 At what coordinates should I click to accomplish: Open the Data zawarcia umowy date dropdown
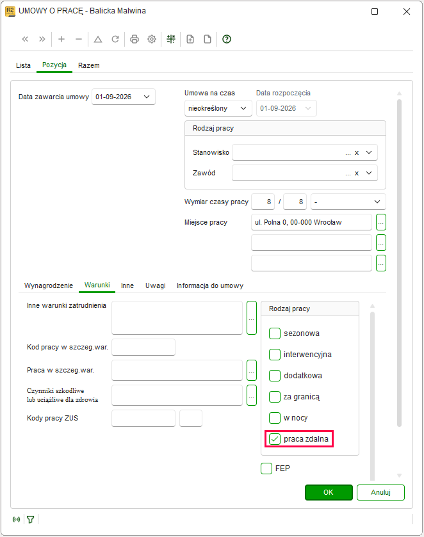click(x=147, y=97)
